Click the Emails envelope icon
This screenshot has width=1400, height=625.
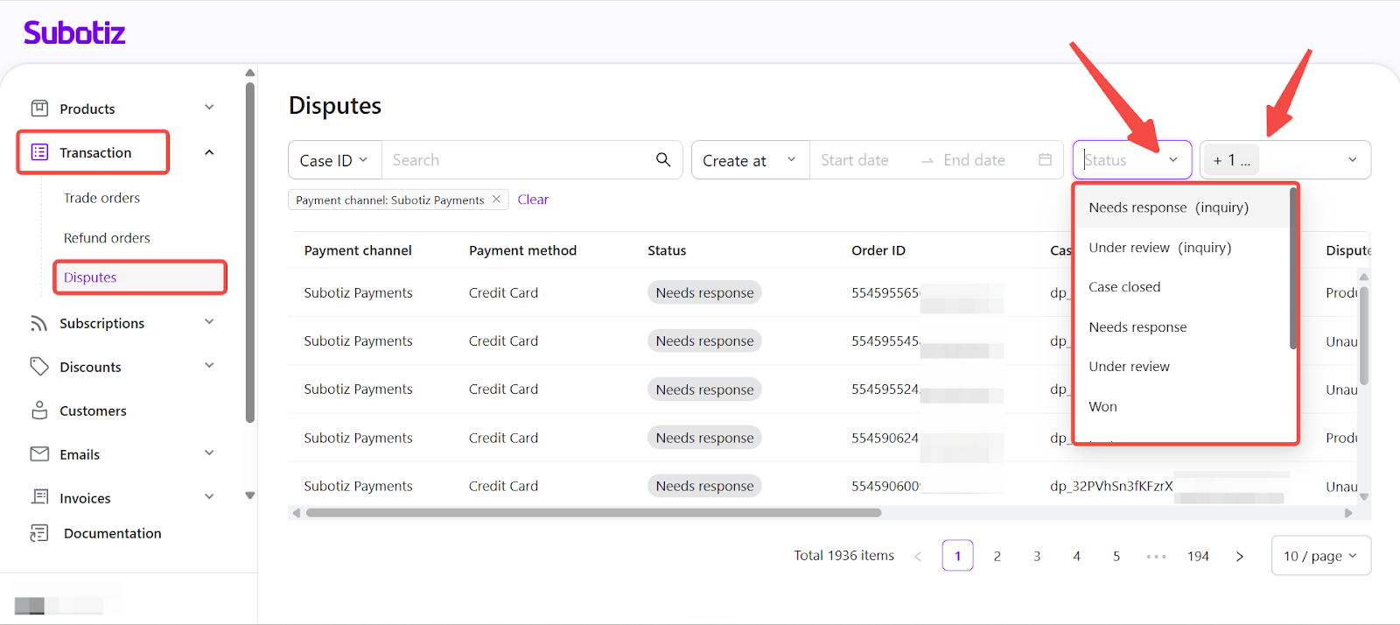[39, 454]
